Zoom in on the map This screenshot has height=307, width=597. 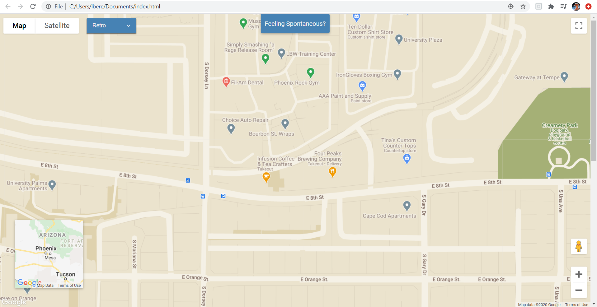579,274
